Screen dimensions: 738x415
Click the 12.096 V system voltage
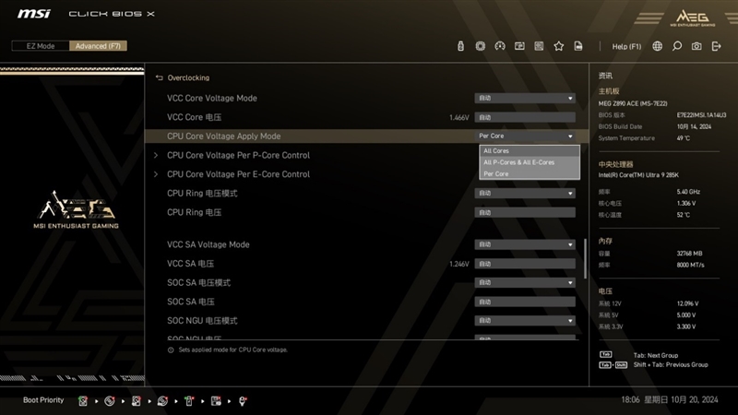[x=687, y=303]
